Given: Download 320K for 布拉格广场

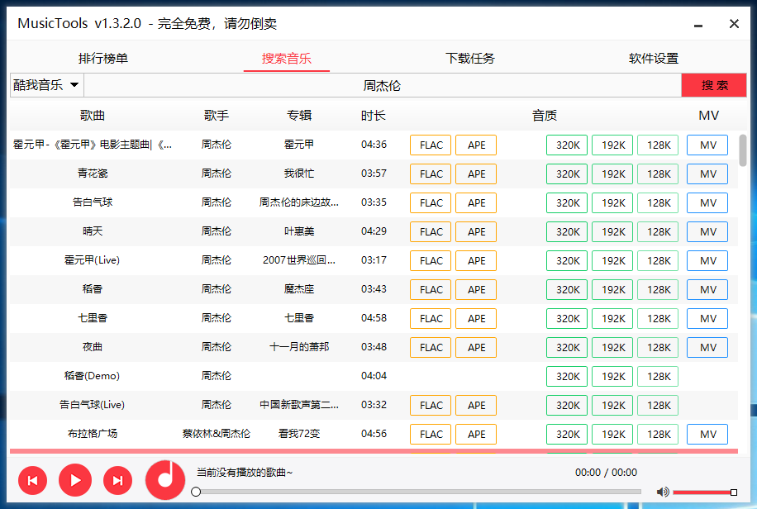Looking at the screenshot, I should (567, 435).
